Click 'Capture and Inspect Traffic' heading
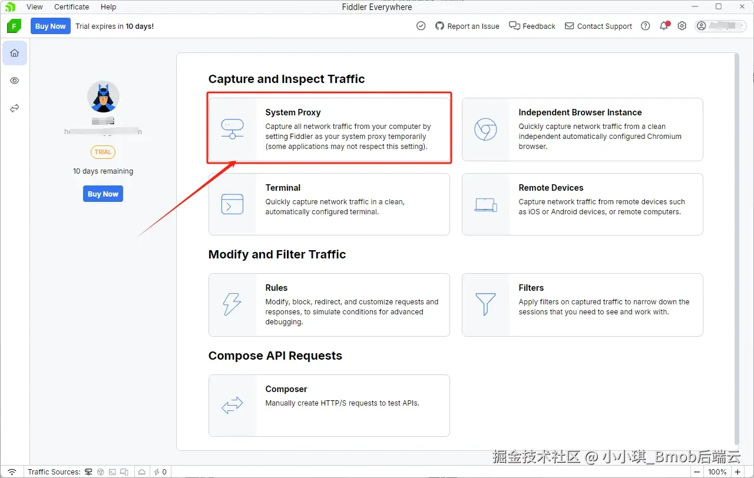 point(287,79)
